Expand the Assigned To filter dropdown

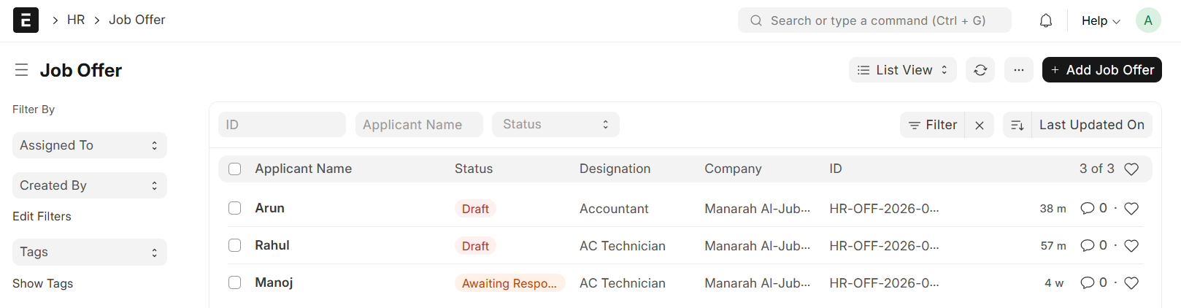[x=89, y=145]
